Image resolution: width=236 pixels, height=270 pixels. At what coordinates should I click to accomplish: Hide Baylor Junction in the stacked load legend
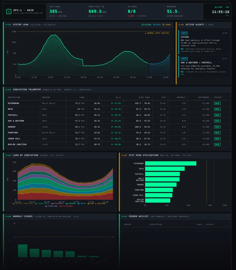tap(23, 203)
